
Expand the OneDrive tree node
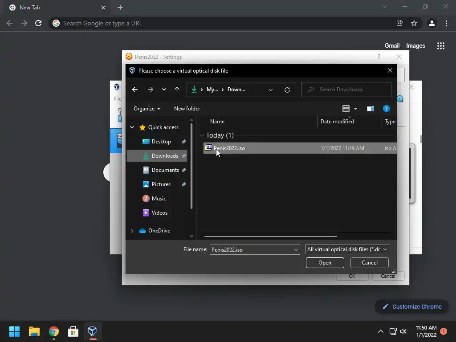pos(132,231)
